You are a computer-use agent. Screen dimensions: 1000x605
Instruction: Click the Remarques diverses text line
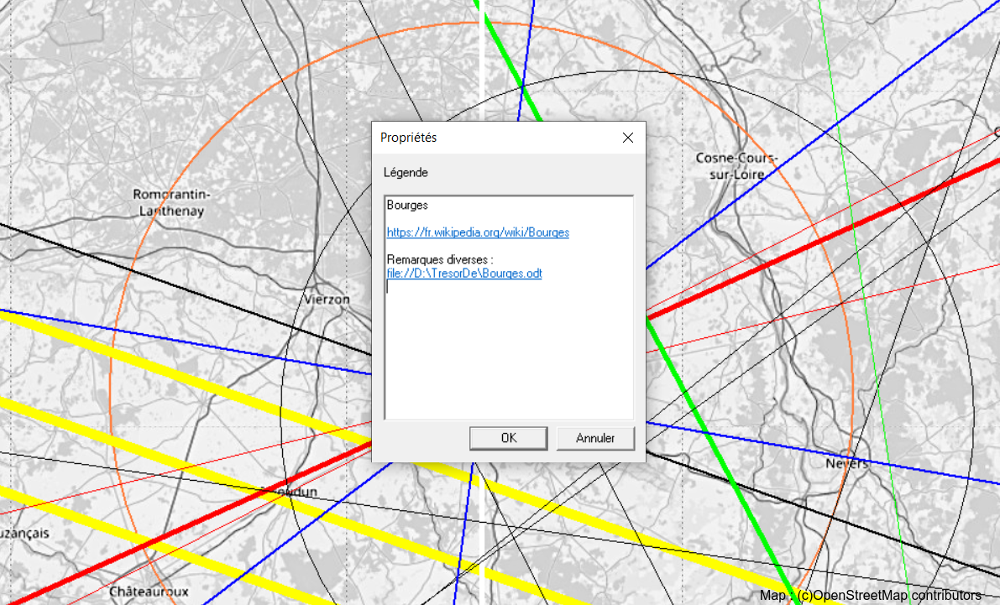coord(440,260)
